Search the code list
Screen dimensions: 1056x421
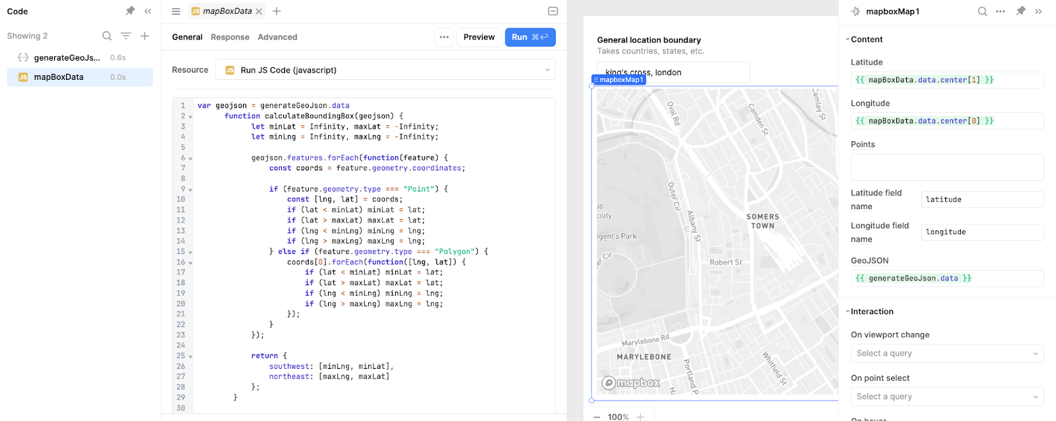[107, 36]
